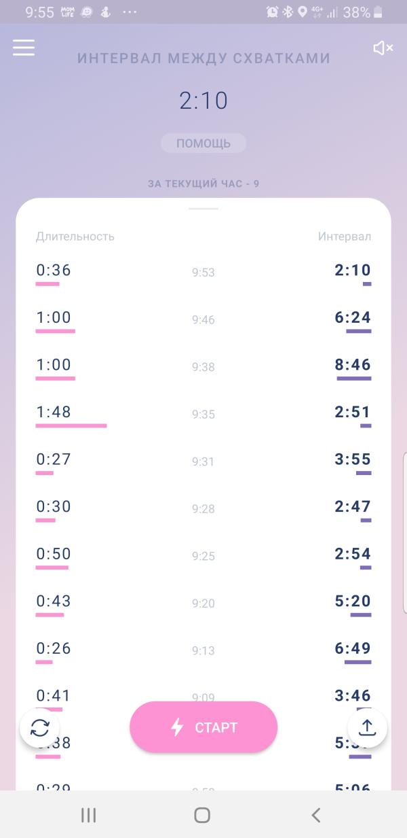Tap Android back navigation arrow
Screen dimensions: 407x838
point(315,815)
